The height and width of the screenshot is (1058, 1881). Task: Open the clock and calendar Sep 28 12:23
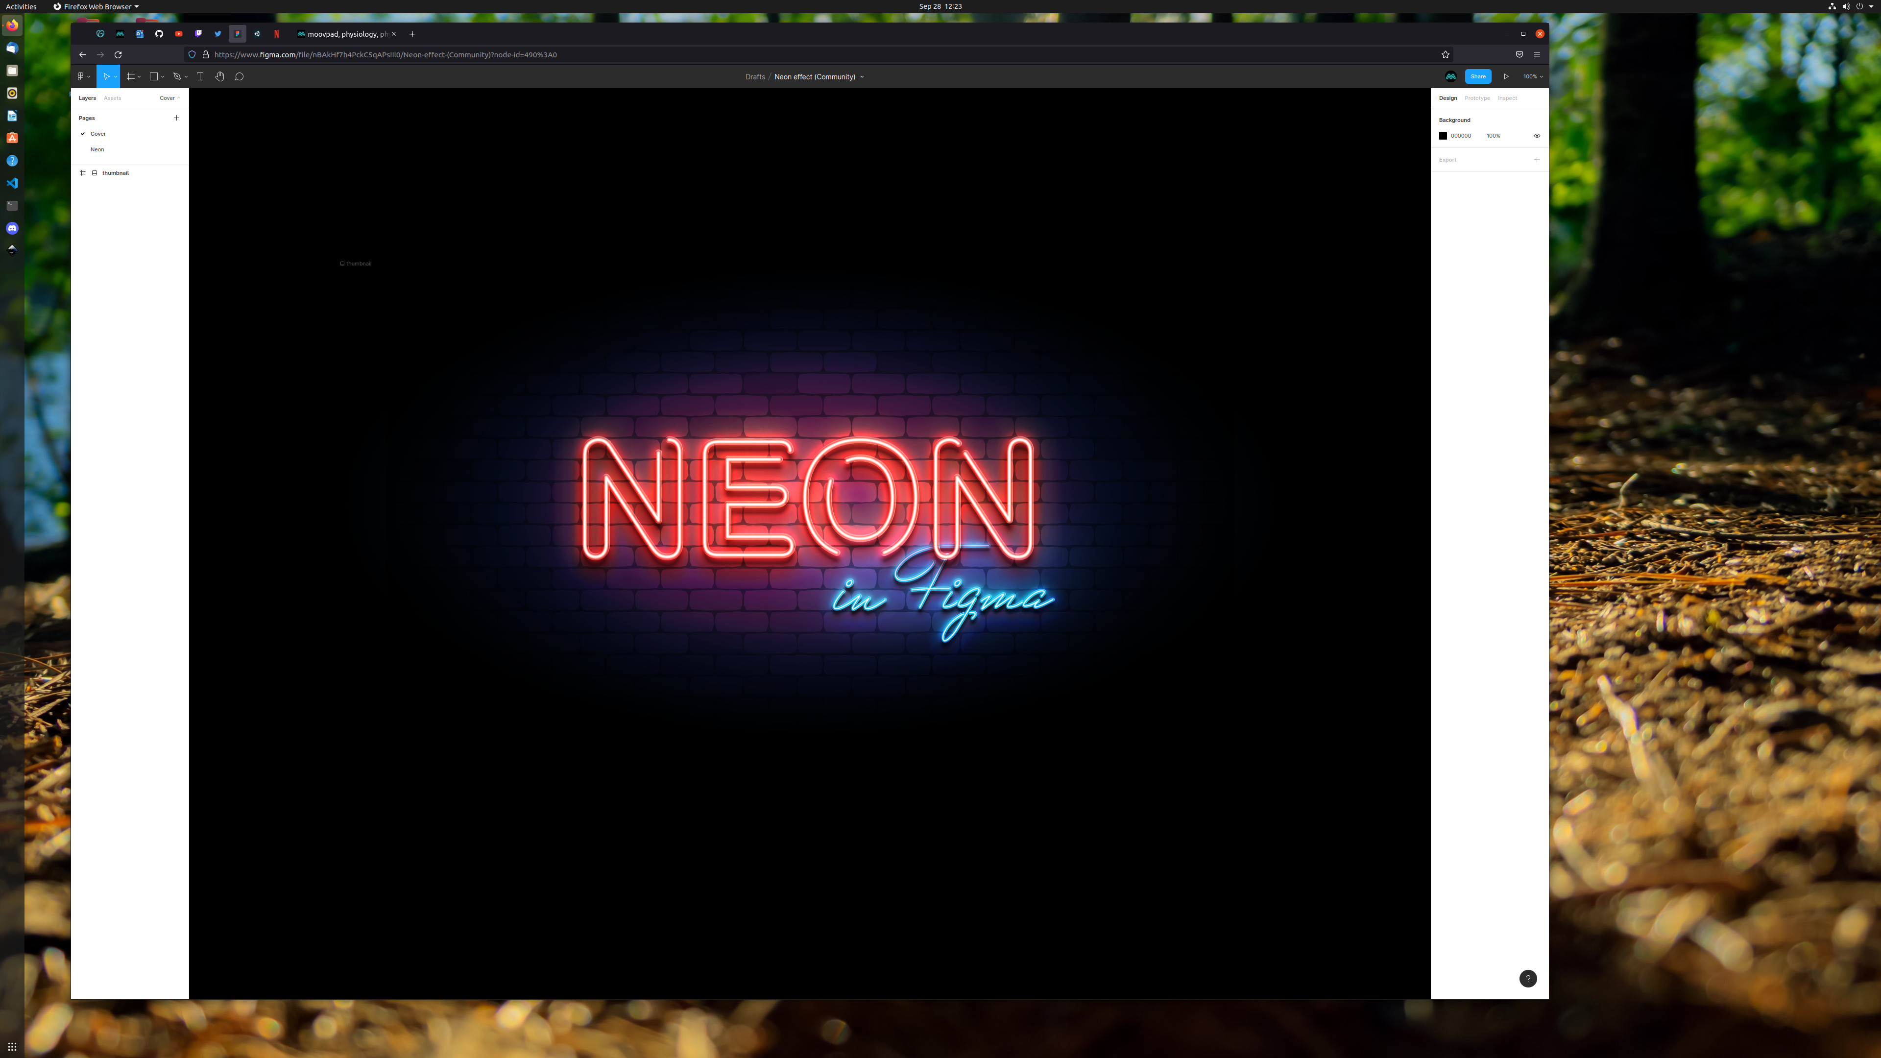940,6
